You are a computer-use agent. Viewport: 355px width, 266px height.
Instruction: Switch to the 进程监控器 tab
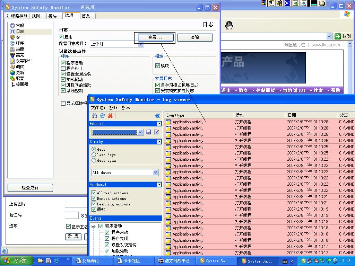point(17,16)
